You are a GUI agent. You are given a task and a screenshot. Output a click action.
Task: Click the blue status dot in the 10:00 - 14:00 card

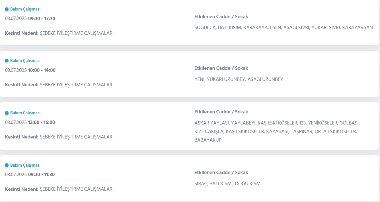click(7, 61)
